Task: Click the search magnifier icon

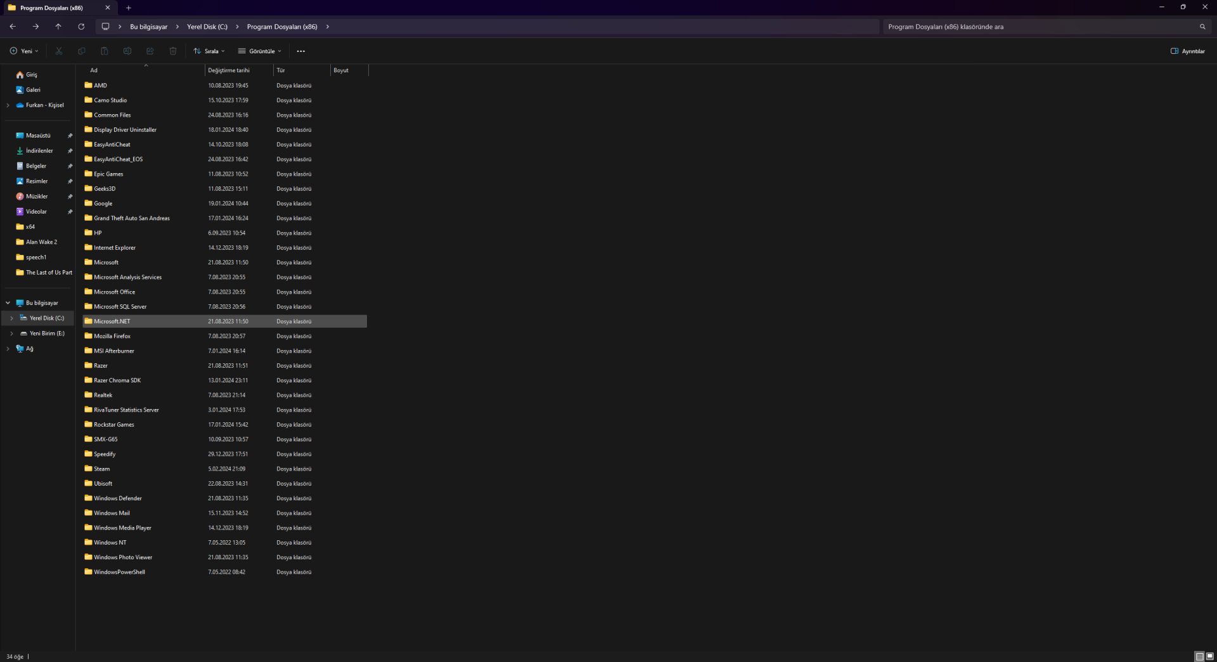Action: pos(1202,27)
